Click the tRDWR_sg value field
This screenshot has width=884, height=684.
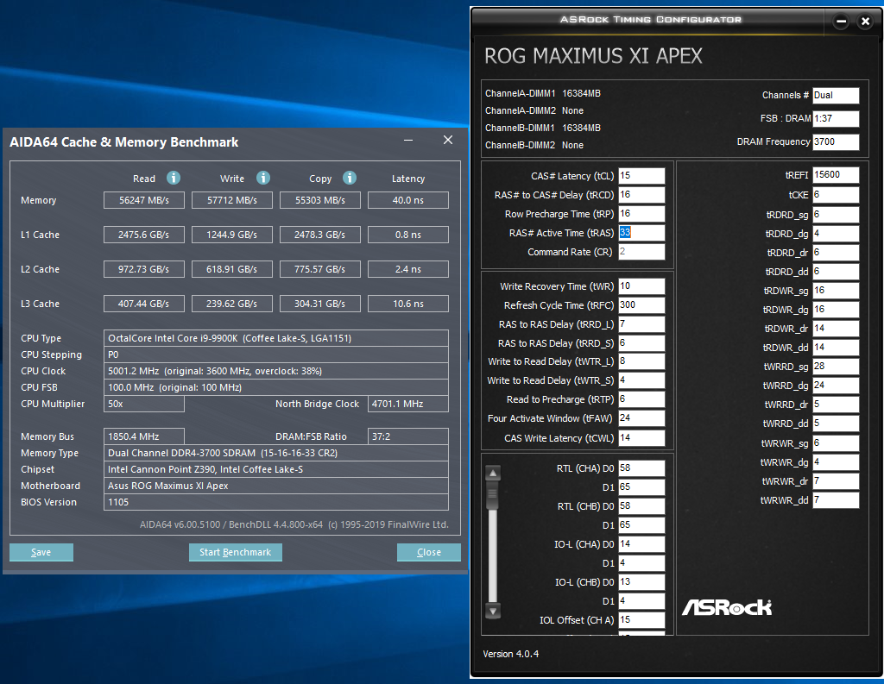pyautogui.click(x=836, y=291)
